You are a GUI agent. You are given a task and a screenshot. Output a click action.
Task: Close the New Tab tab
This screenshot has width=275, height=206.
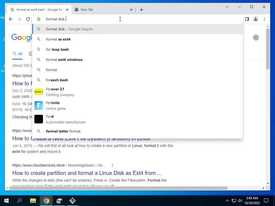click(131, 10)
